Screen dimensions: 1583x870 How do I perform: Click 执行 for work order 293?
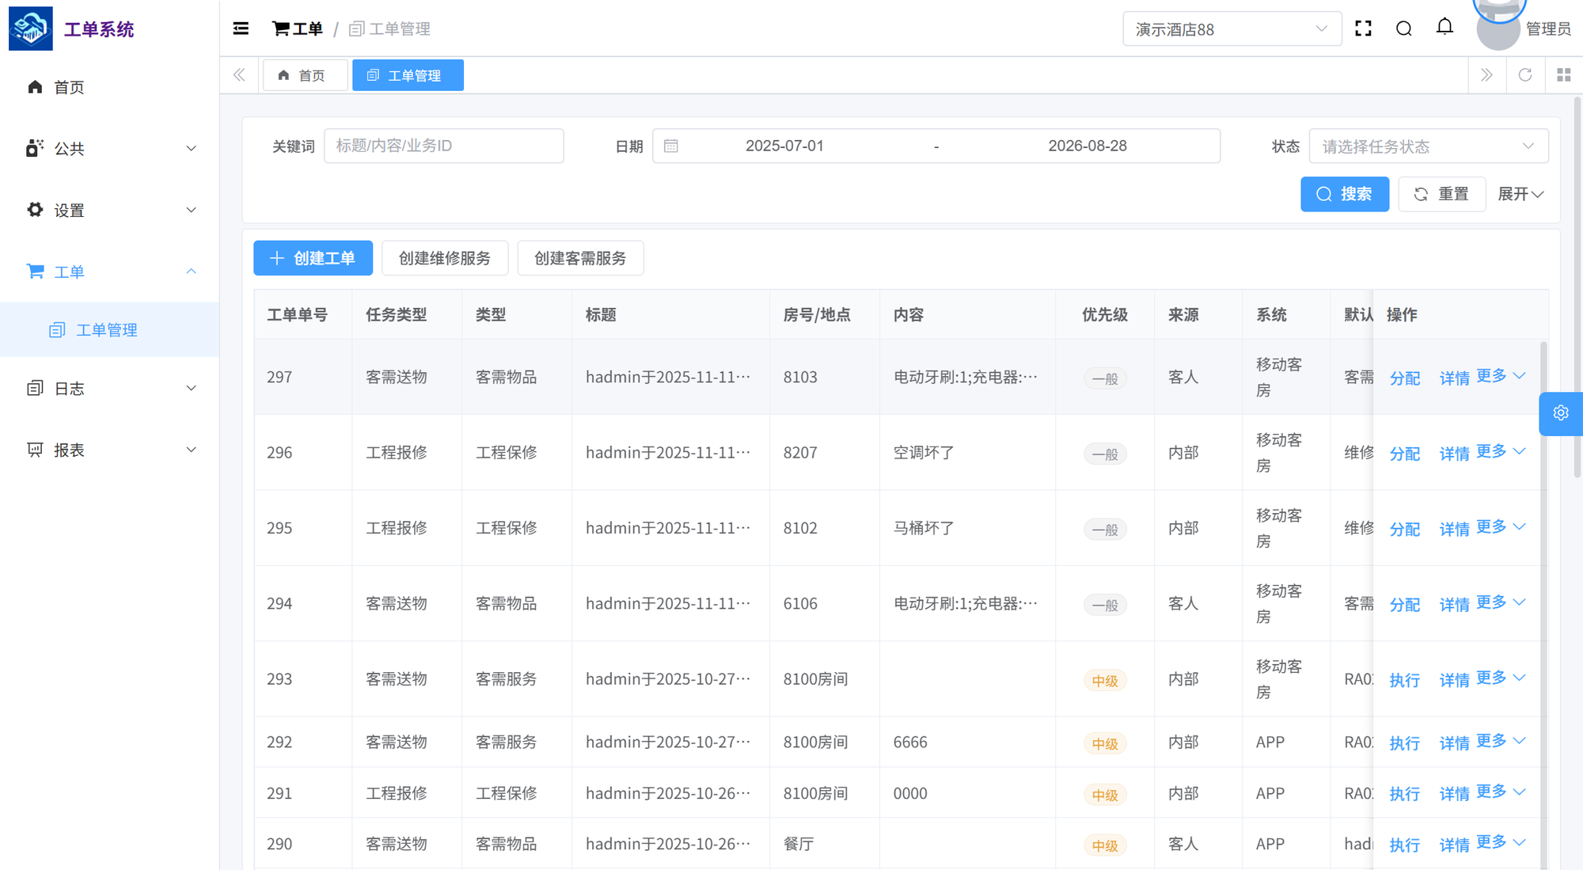click(x=1405, y=679)
